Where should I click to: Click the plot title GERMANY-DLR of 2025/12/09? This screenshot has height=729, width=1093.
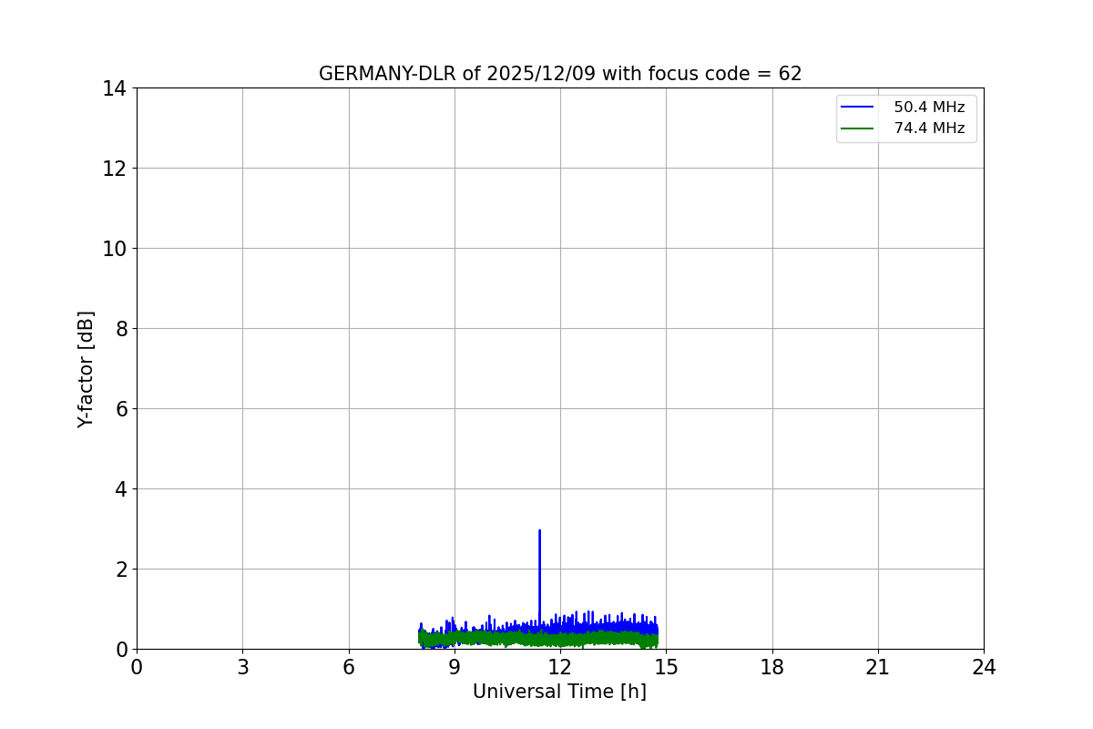560,74
